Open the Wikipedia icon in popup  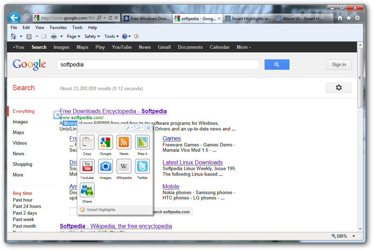coord(124,166)
